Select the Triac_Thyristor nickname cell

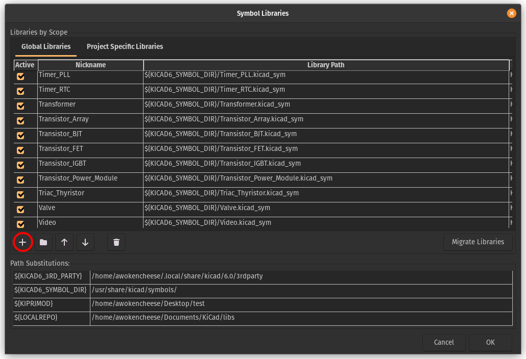click(90, 194)
